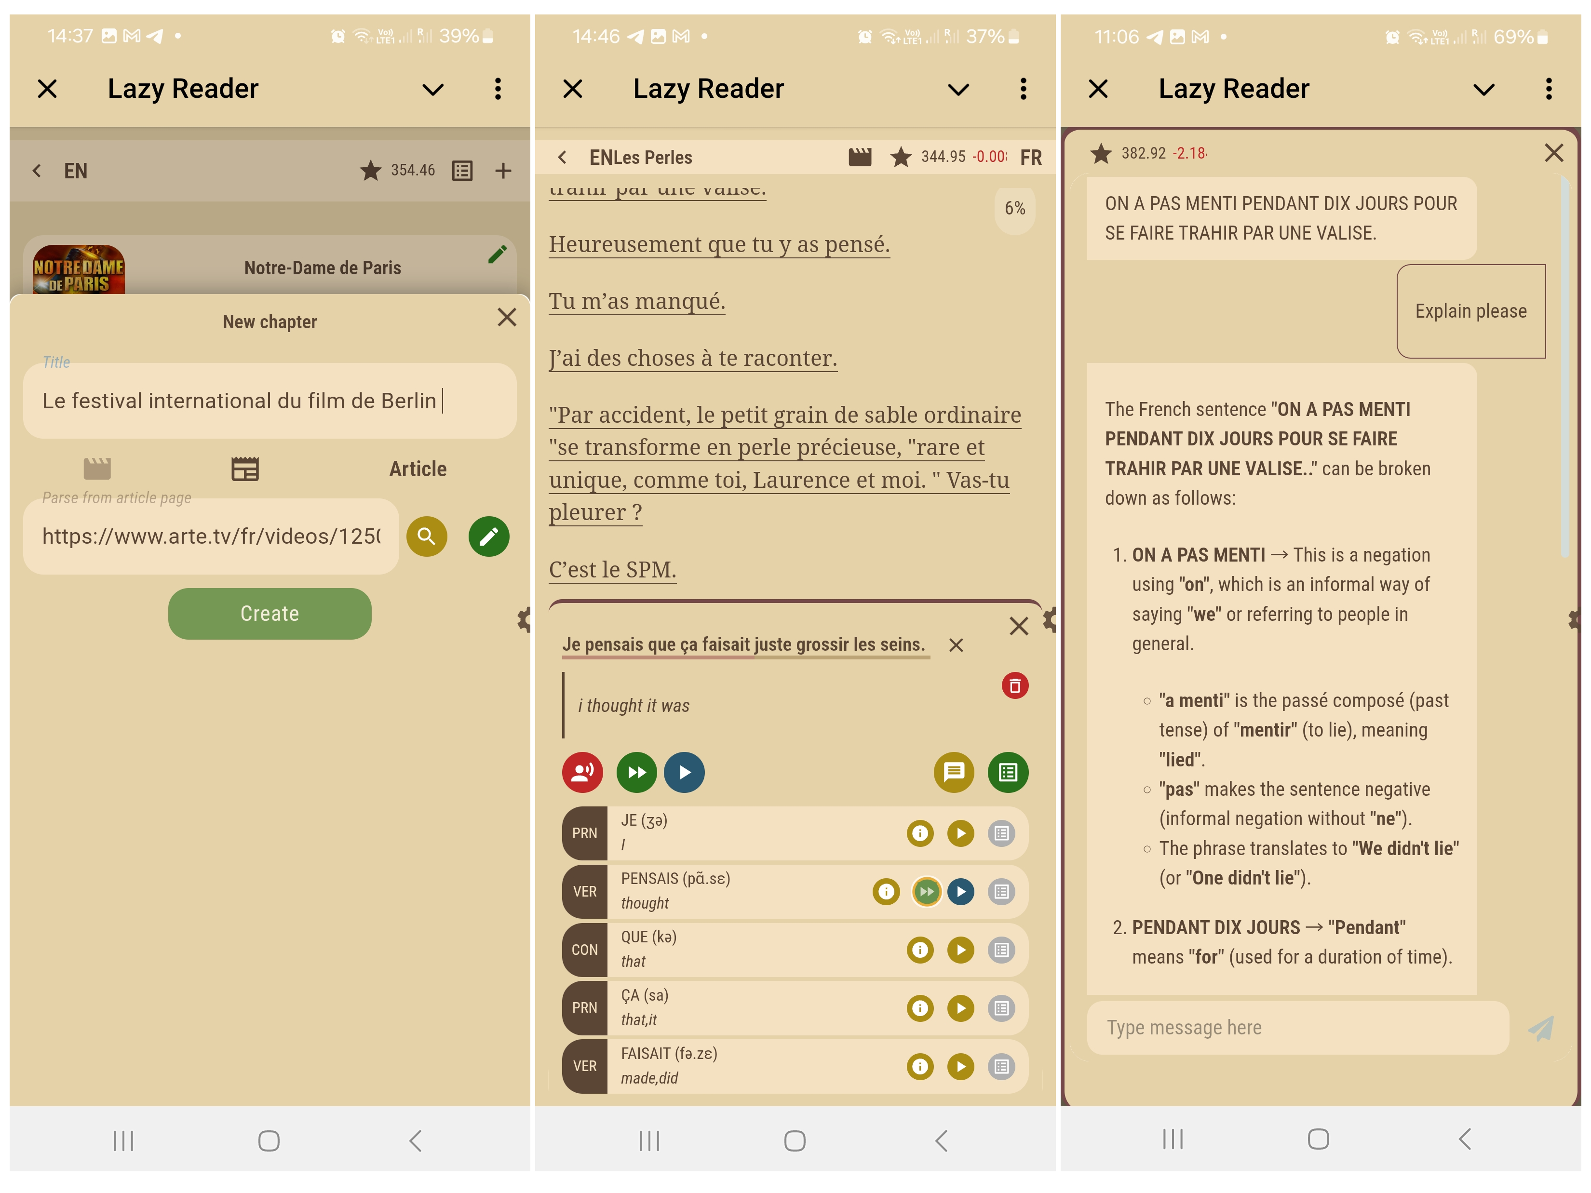Toggle the FR language switch

pos(1030,158)
